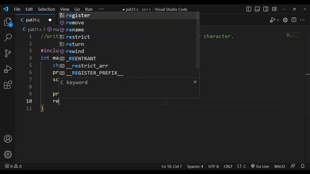310x174 pixels.
Task: Change line endings via 'CRLF'
Action: coord(228,166)
